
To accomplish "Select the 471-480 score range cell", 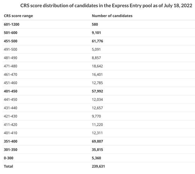I will click(11, 66).
